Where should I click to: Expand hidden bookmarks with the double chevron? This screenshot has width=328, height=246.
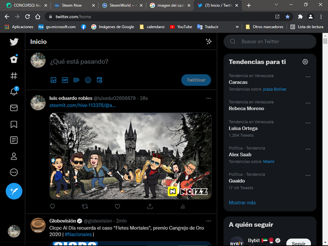pos(237,27)
